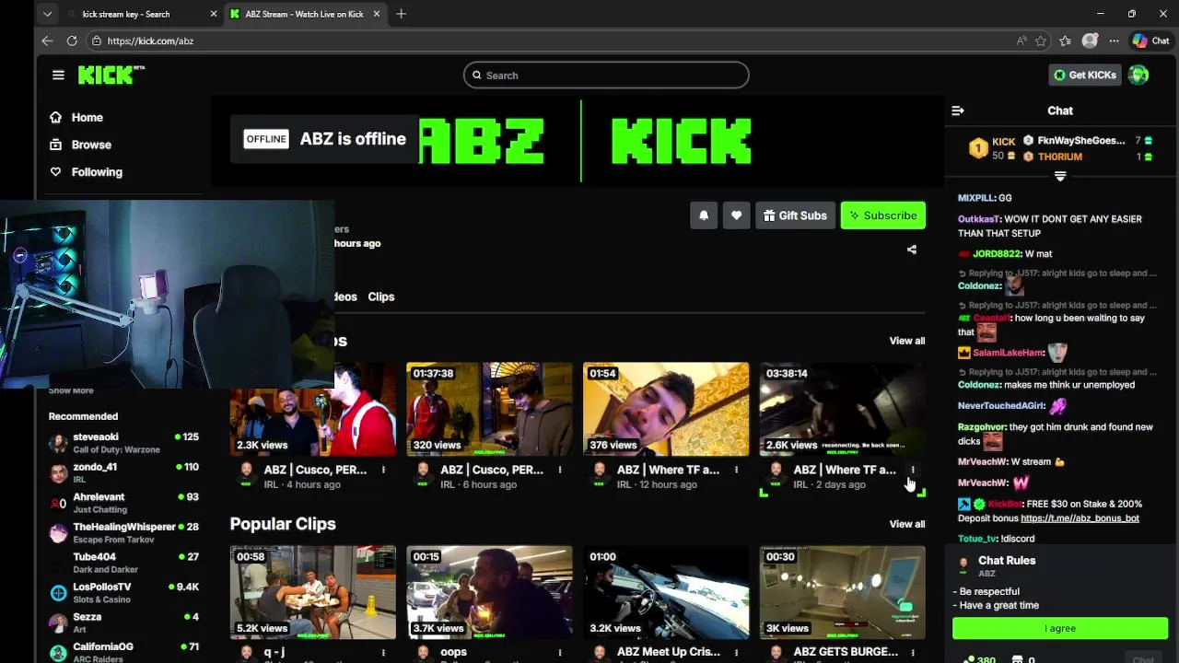The image size is (1179, 663).
Task: Toggle notification bell for ABZ
Action: (x=704, y=215)
